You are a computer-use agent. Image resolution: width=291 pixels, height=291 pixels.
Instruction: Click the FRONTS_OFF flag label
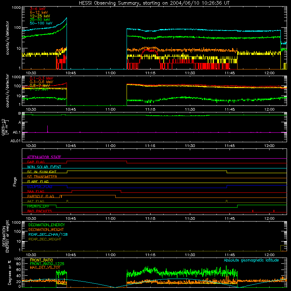pyautogui.click(x=38, y=206)
